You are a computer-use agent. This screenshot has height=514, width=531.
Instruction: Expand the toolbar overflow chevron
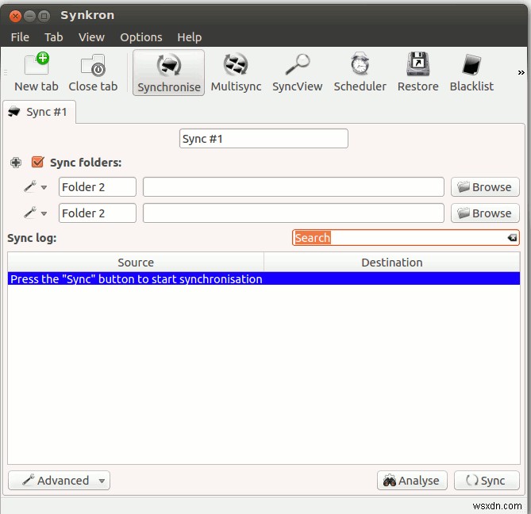point(521,72)
